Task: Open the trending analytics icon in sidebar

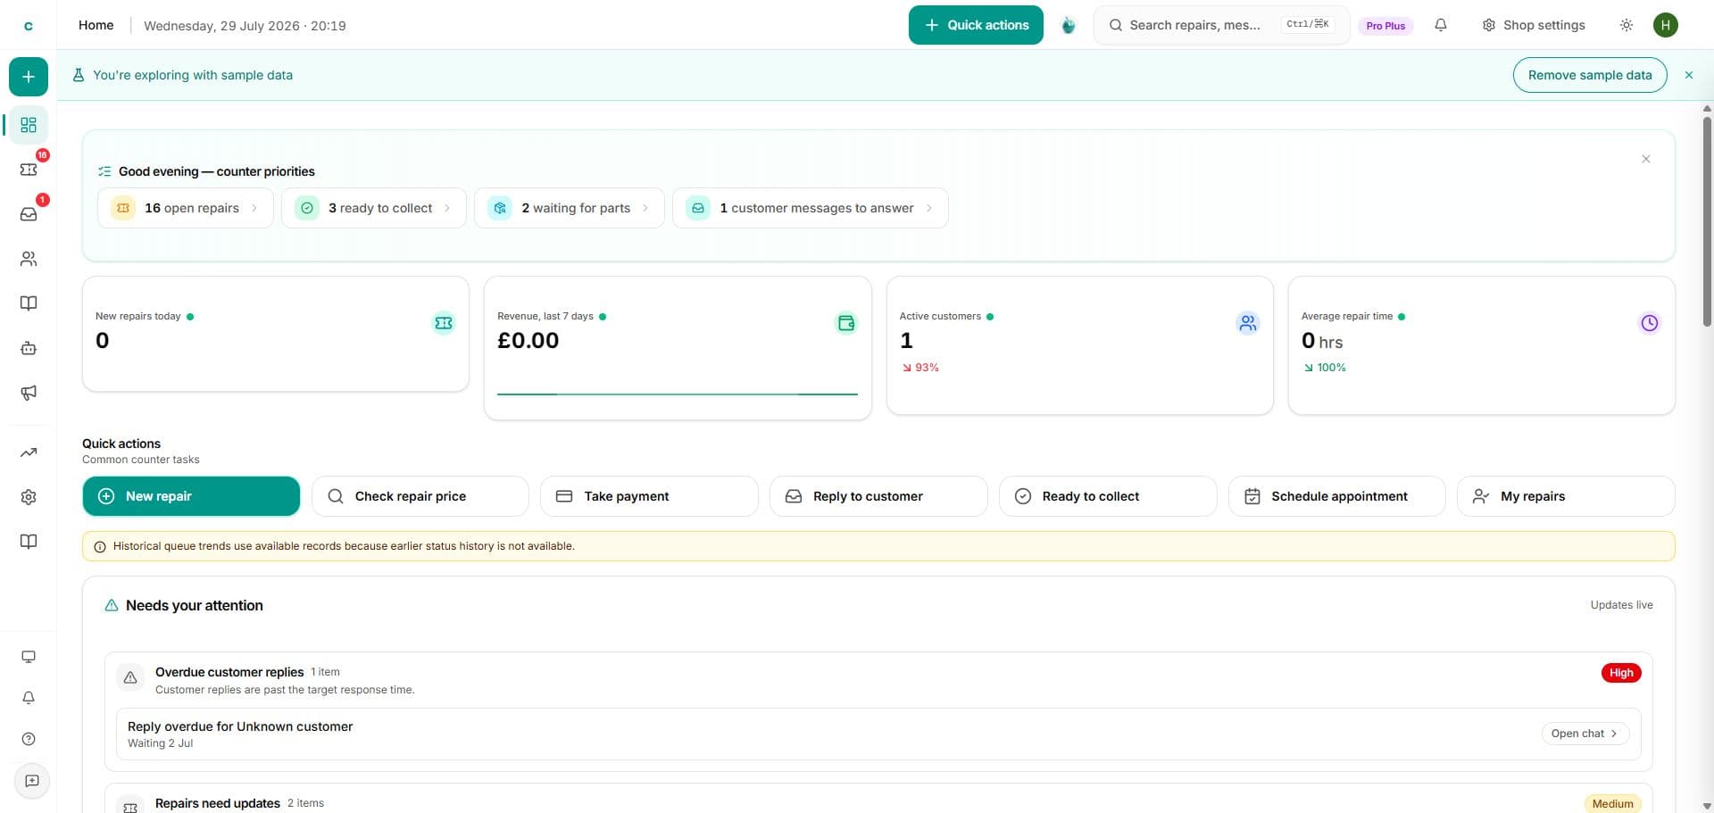Action: click(29, 452)
